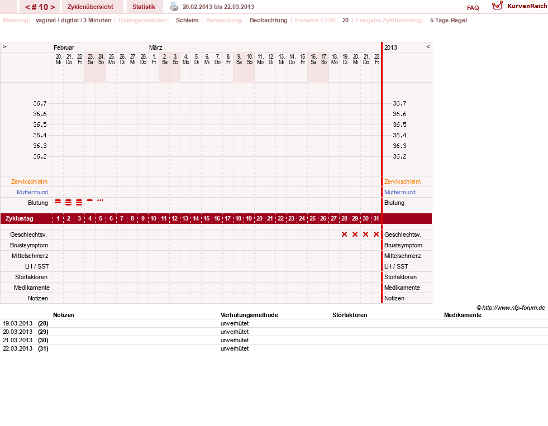Screen dimensions: 548x426
Task: Open the FAQ link
Action: (473, 8)
